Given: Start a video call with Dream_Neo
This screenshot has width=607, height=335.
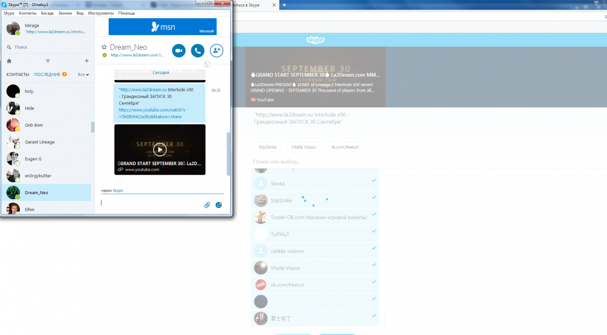Looking at the screenshot, I should coord(178,51).
